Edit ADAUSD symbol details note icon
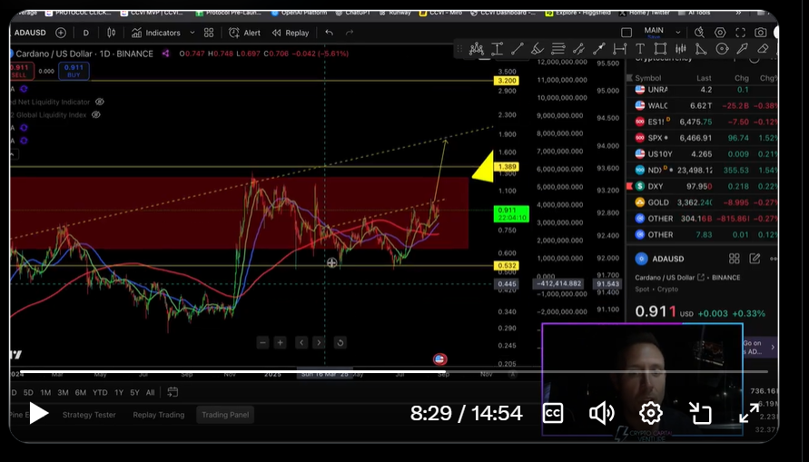 point(755,259)
